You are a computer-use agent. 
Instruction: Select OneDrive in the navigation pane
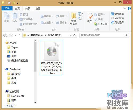tap(13, 70)
